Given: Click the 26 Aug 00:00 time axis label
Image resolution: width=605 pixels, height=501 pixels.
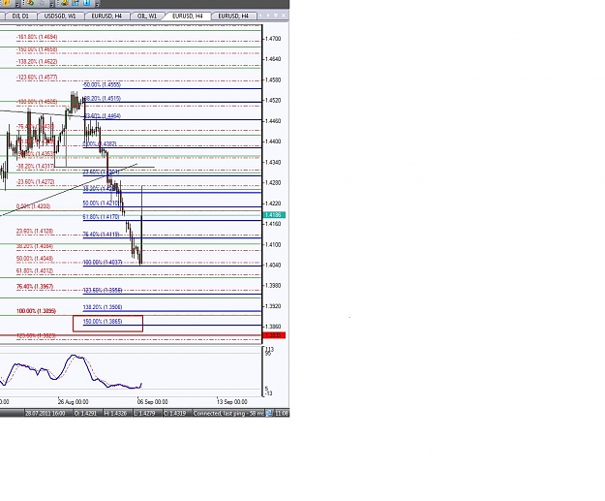Looking at the screenshot, I should (73, 402).
